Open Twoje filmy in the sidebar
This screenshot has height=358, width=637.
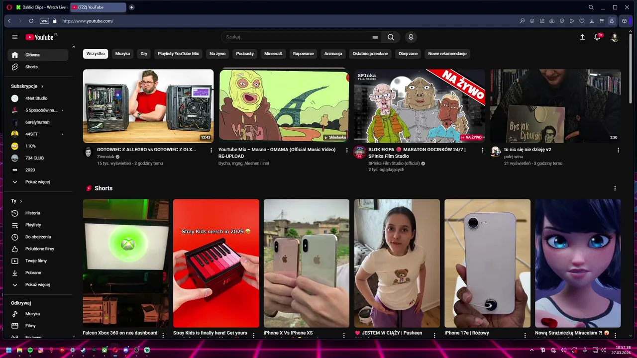pos(38,261)
